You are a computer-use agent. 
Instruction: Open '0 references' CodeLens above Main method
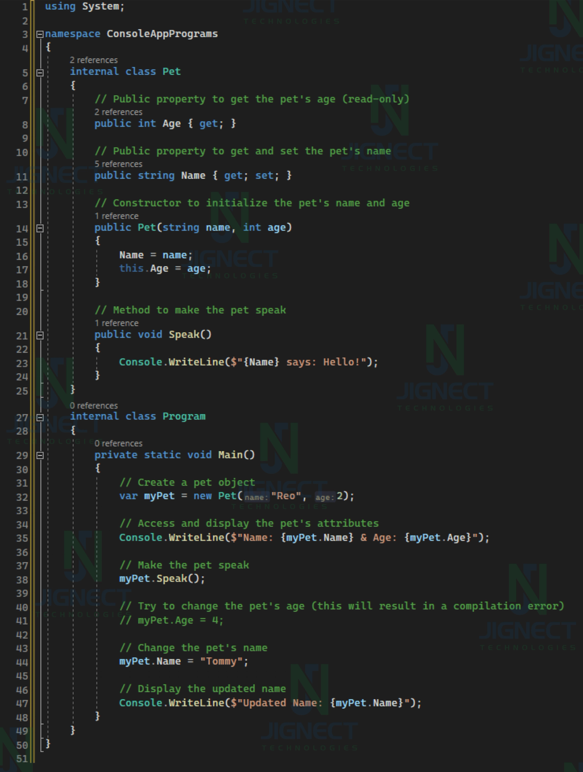coord(118,444)
